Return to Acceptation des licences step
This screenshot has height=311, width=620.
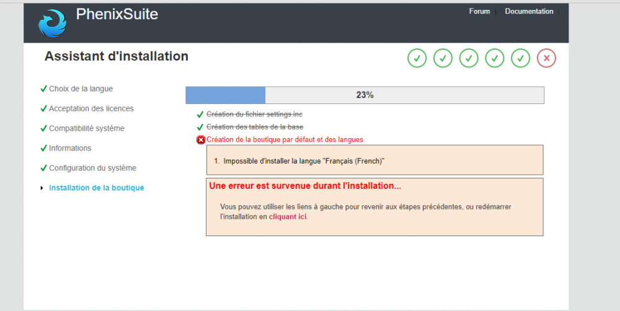coord(91,108)
